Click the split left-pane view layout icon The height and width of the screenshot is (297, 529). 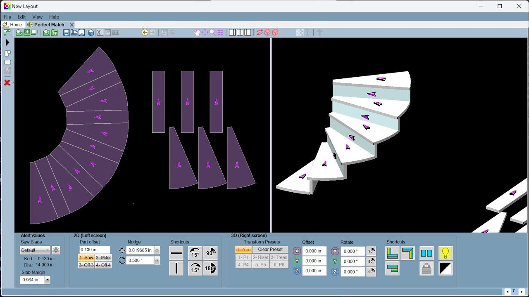(232, 33)
